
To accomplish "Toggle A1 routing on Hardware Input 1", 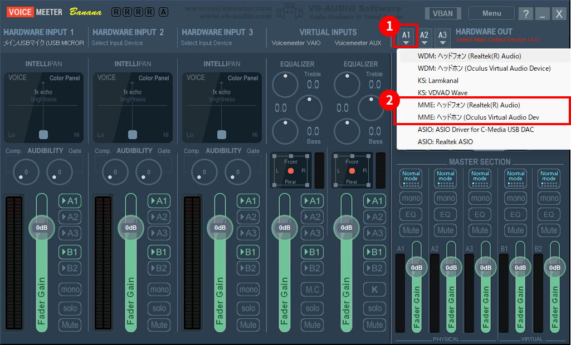I will pos(70,201).
